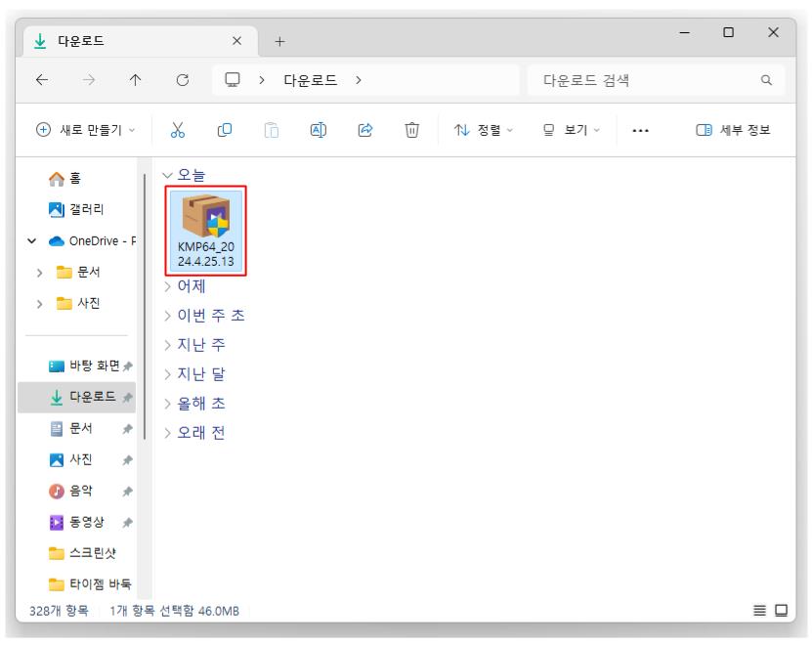Click the chevron before 다운로드 in address bar
The image size is (812, 646).
[x=262, y=80]
